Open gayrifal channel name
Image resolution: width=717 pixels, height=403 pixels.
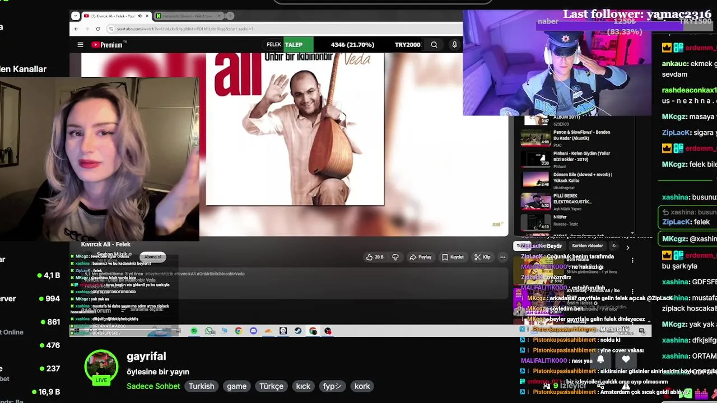tap(146, 357)
